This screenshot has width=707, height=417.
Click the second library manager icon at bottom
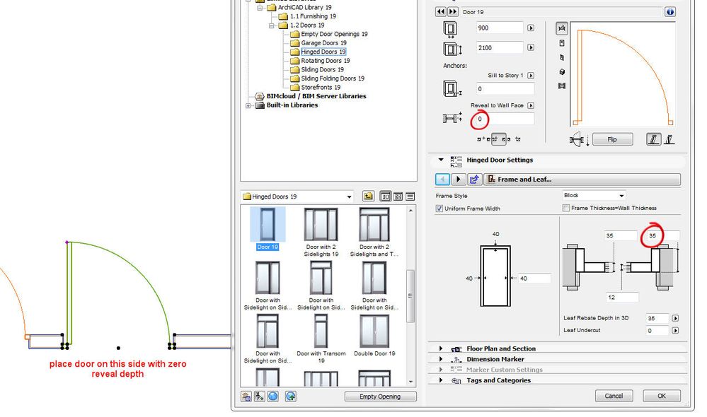pyautogui.click(x=259, y=397)
